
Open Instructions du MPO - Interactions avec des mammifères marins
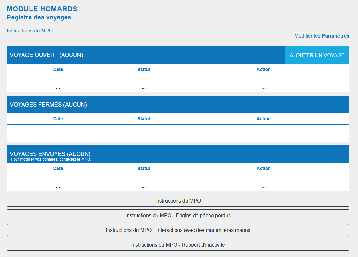(178, 230)
